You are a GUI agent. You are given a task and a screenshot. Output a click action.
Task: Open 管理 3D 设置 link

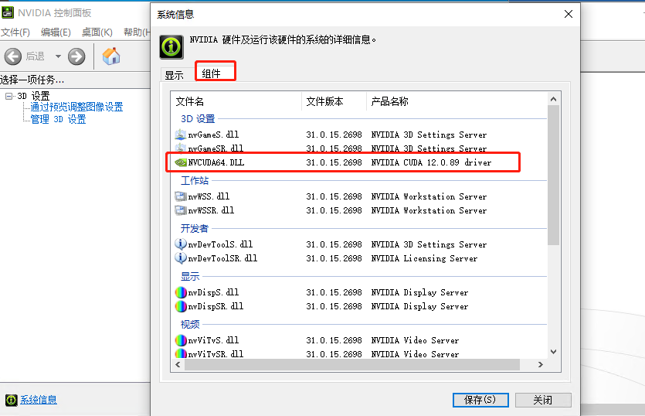(x=58, y=119)
